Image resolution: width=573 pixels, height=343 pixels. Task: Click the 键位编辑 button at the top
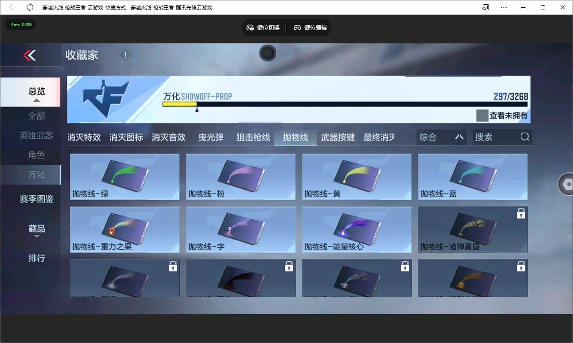(310, 27)
